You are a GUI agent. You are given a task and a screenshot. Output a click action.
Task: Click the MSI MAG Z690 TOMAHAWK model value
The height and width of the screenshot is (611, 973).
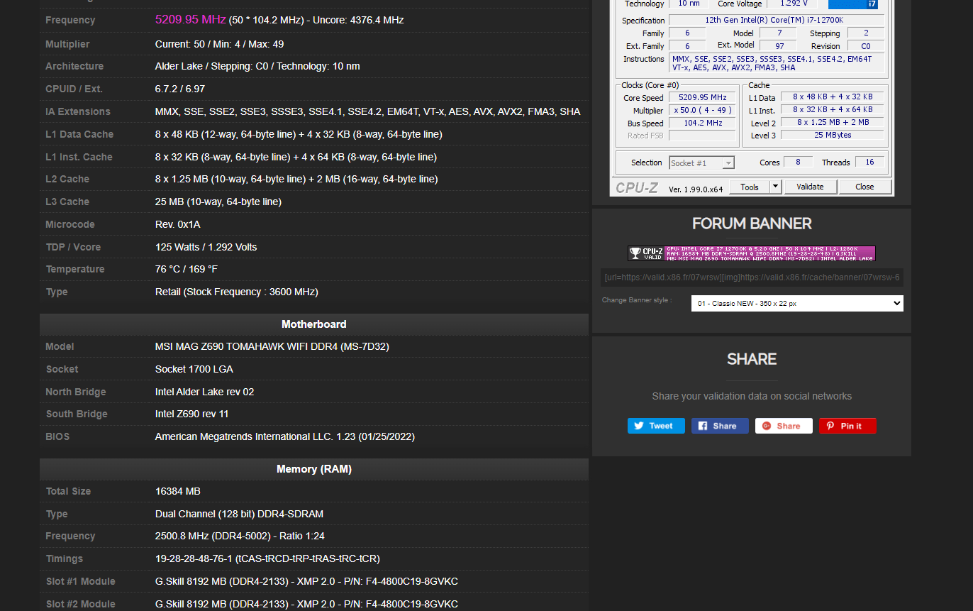click(x=272, y=346)
